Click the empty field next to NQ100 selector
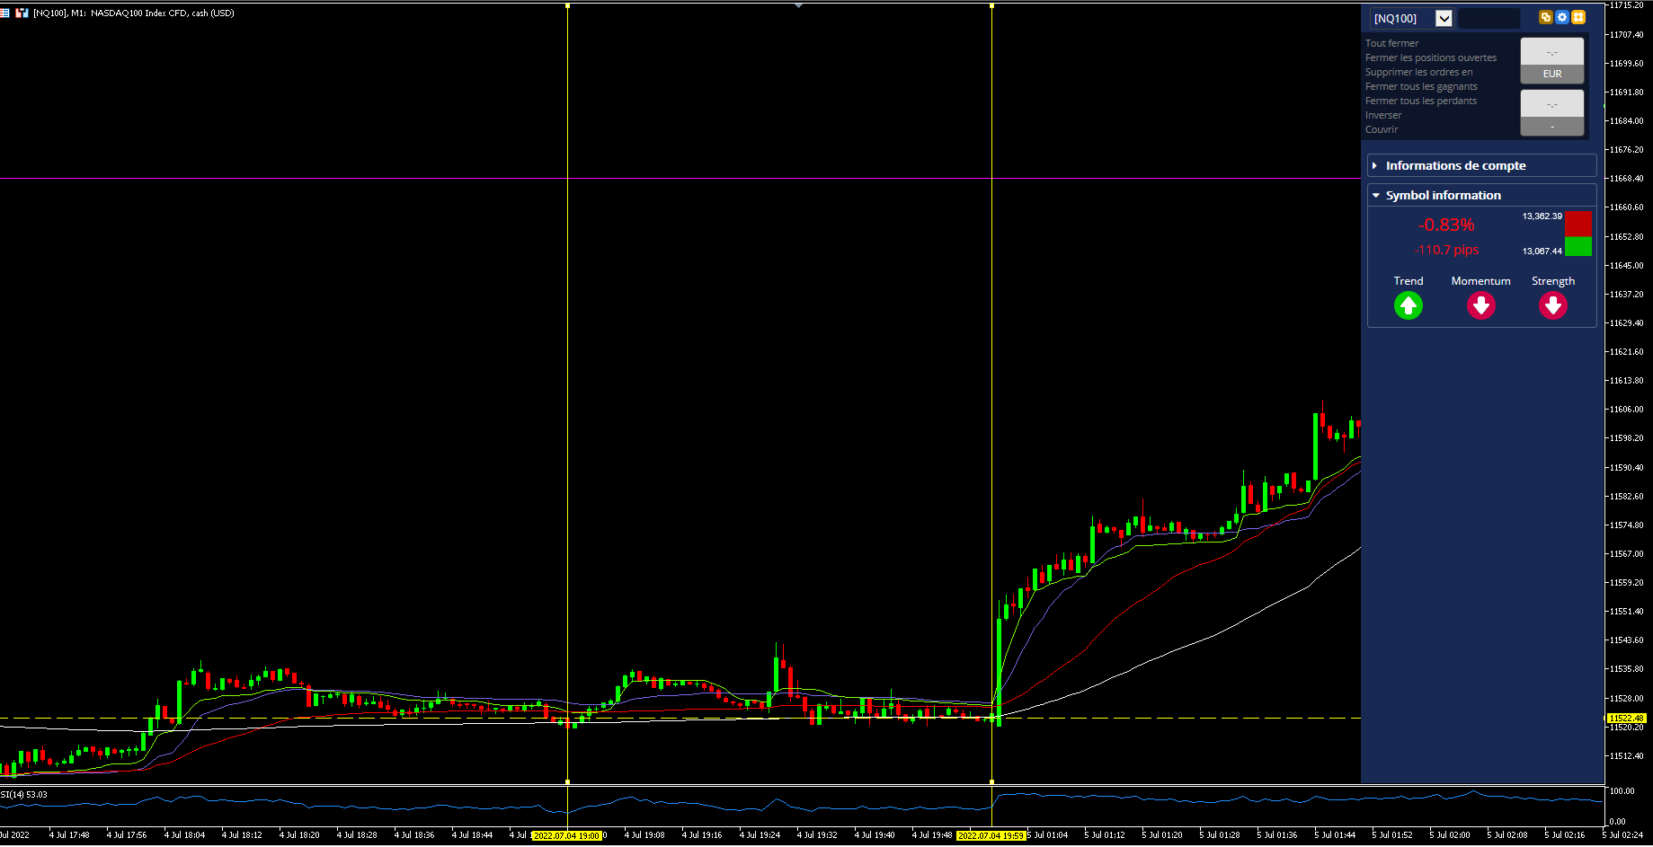This screenshot has height=847, width=1653. (x=1489, y=18)
